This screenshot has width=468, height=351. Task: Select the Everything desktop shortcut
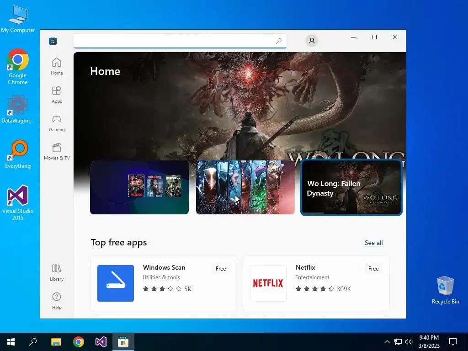[x=18, y=154]
